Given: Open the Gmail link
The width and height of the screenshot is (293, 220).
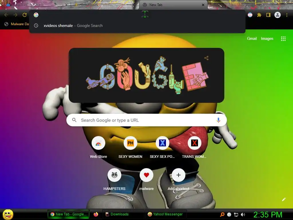Looking at the screenshot, I should click(x=252, y=39).
